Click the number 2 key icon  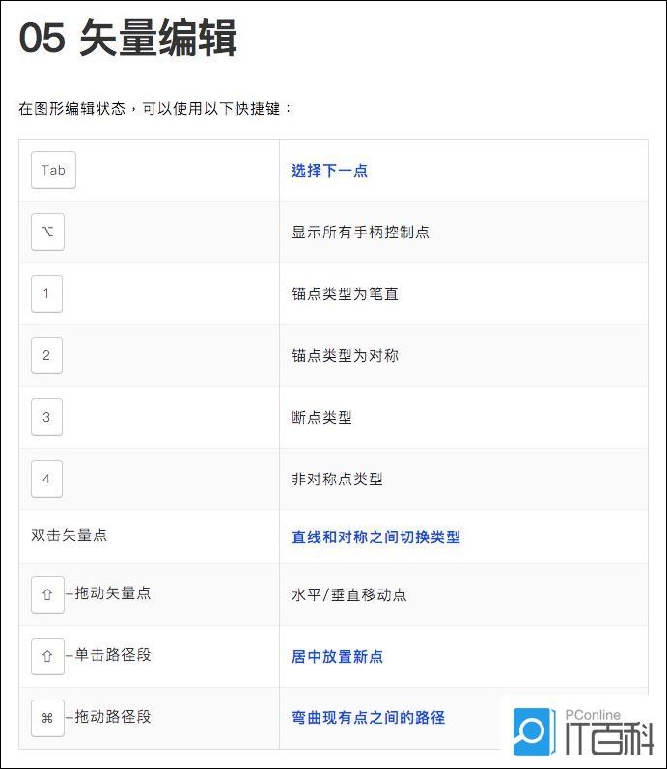click(x=46, y=356)
